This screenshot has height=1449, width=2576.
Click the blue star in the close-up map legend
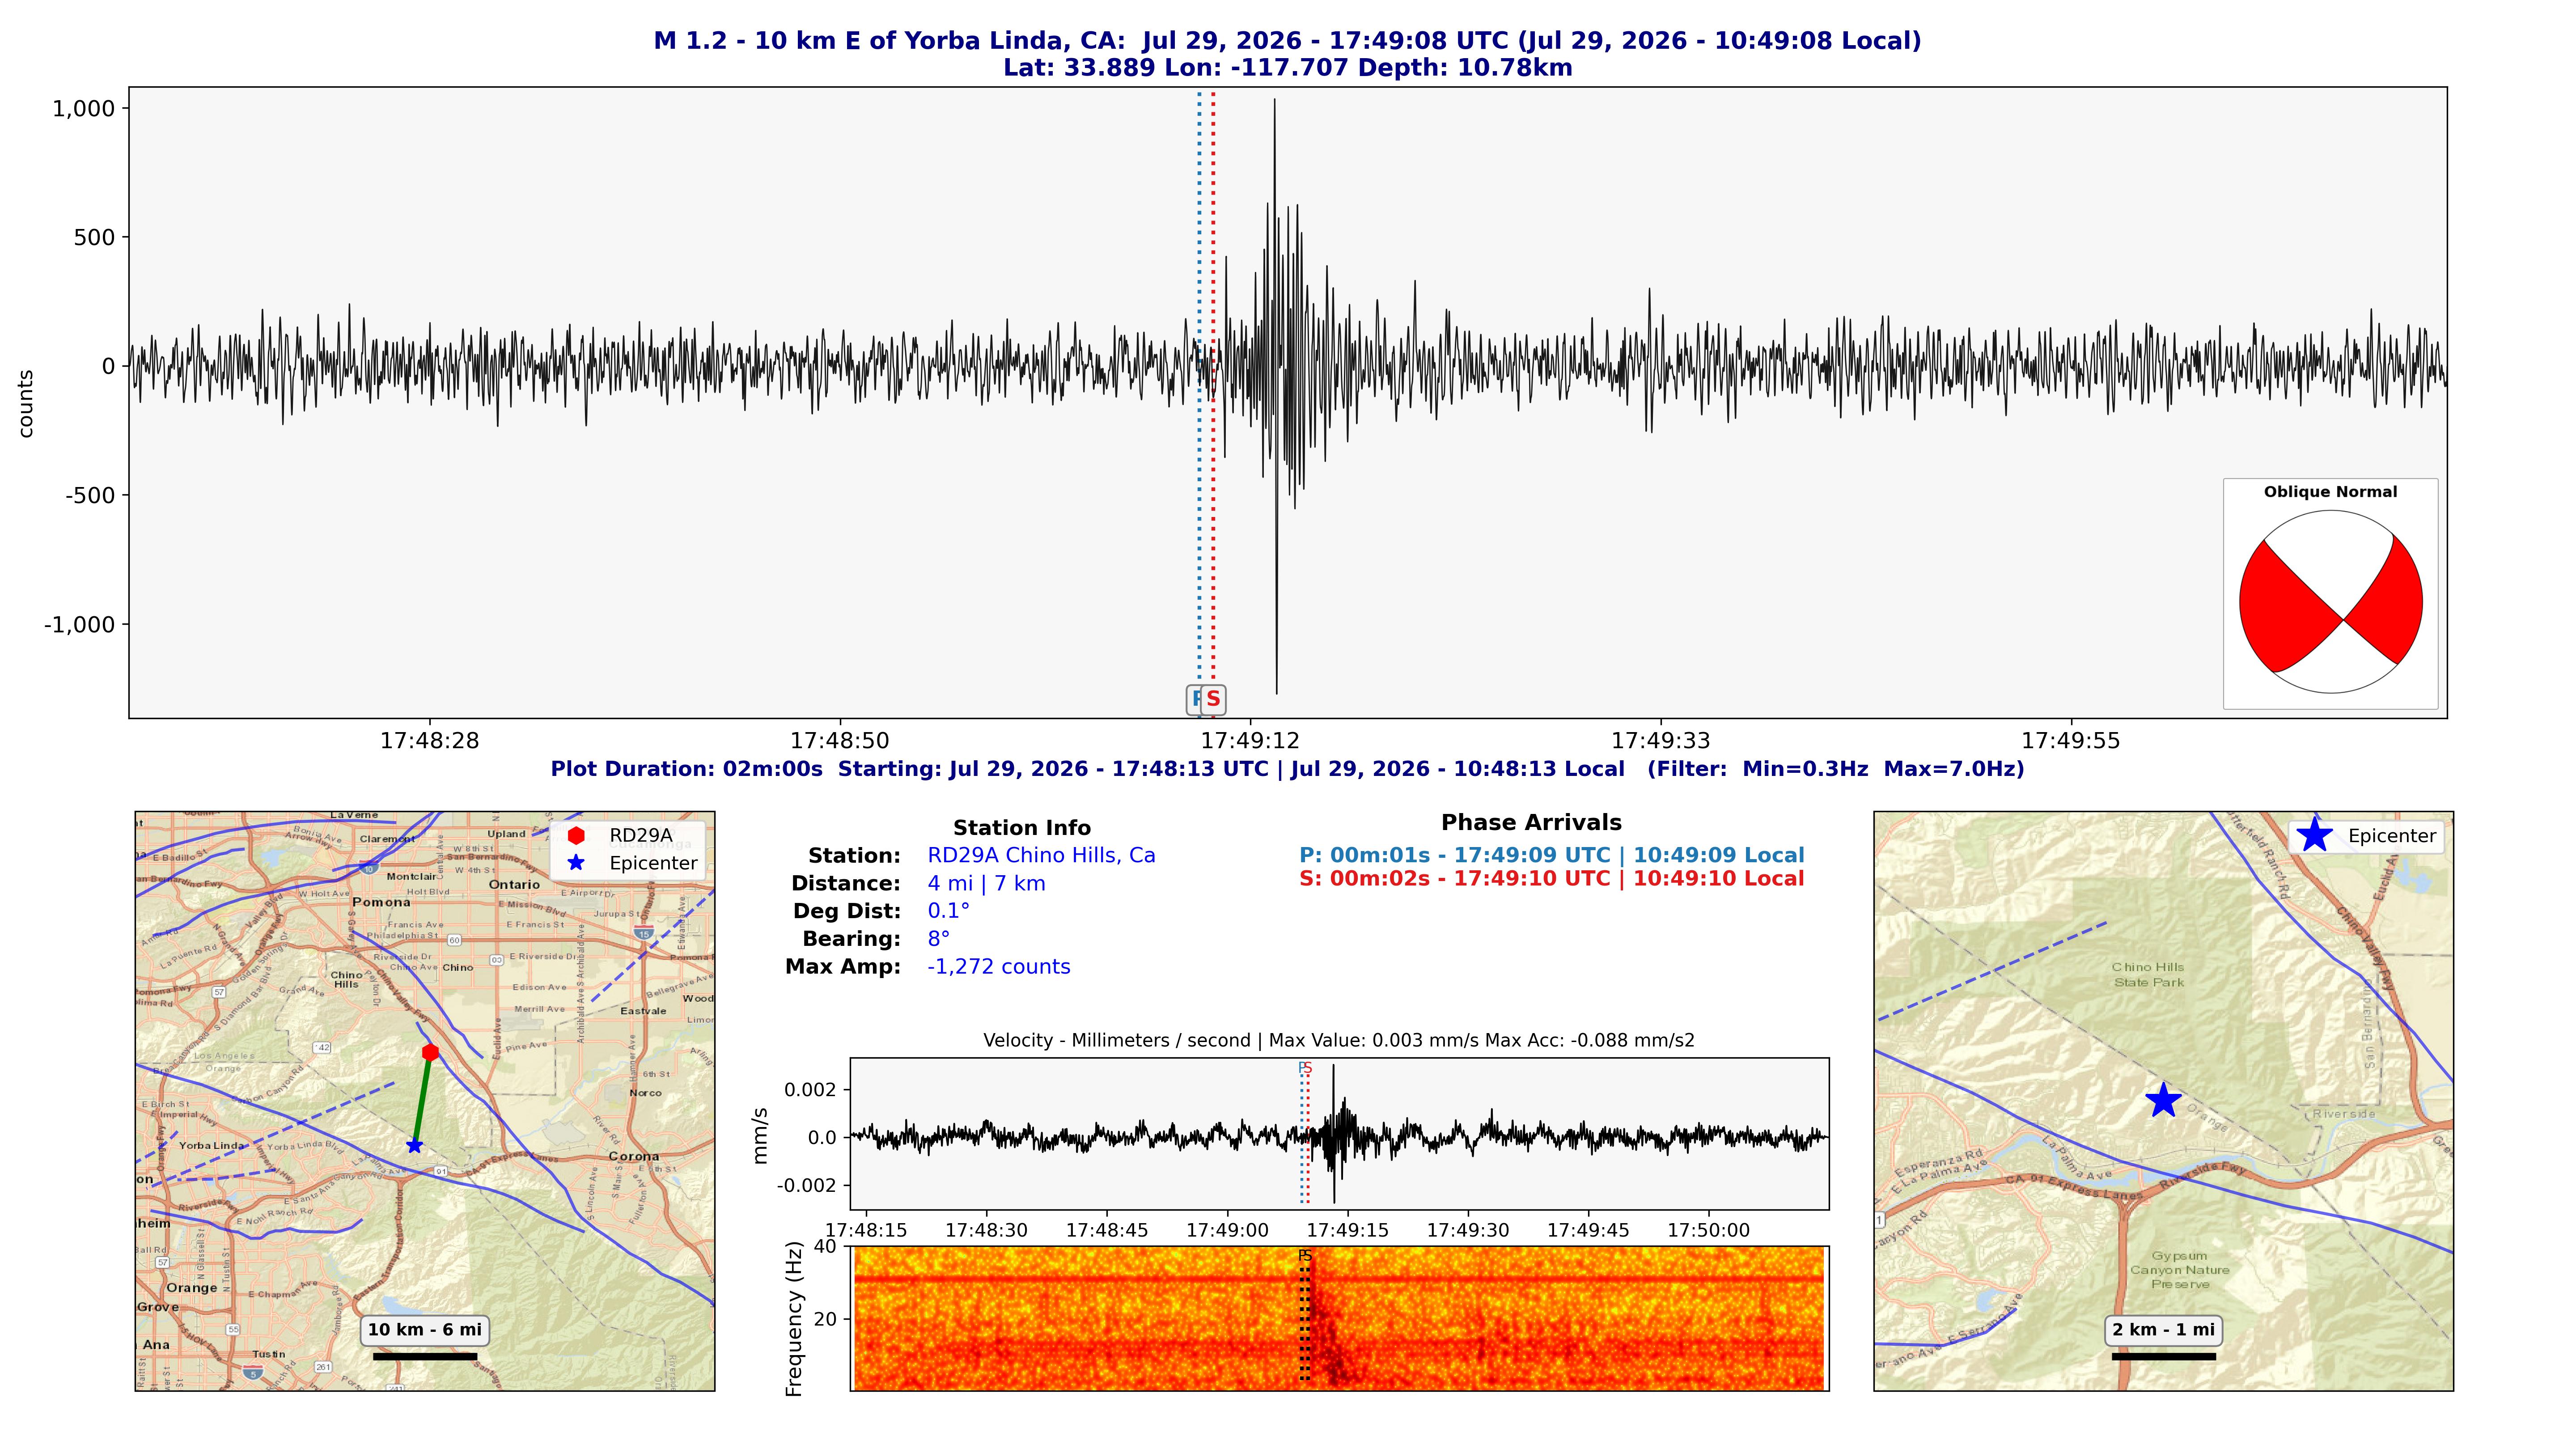pyautogui.click(x=2314, y=835)
